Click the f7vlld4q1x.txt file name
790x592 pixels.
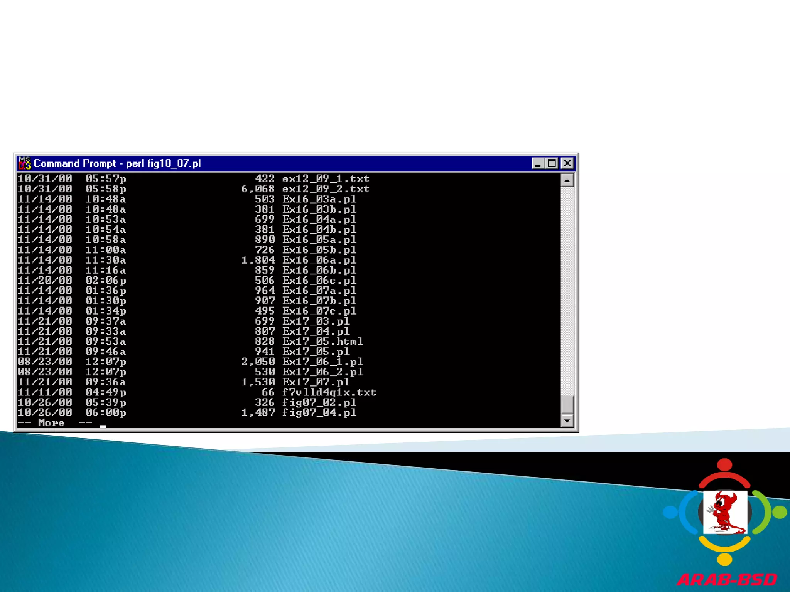click(x=329, y=392)
